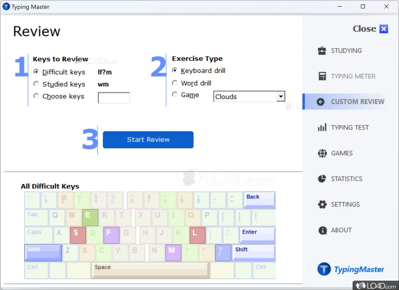
Task: Open Typing Meter calculator icon
Action: [322, 76]
